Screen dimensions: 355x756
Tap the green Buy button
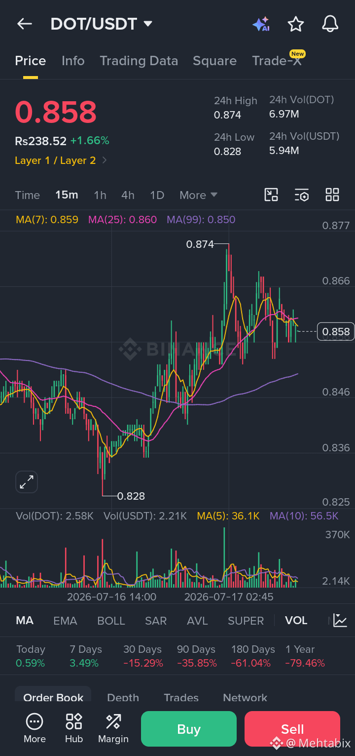189,729
